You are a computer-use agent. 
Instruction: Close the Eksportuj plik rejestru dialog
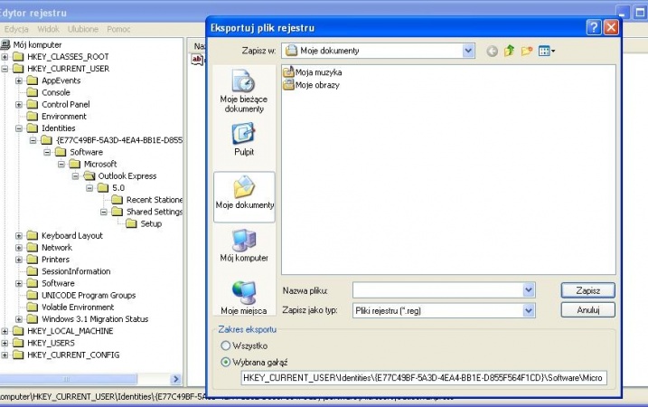click(611, 28)
